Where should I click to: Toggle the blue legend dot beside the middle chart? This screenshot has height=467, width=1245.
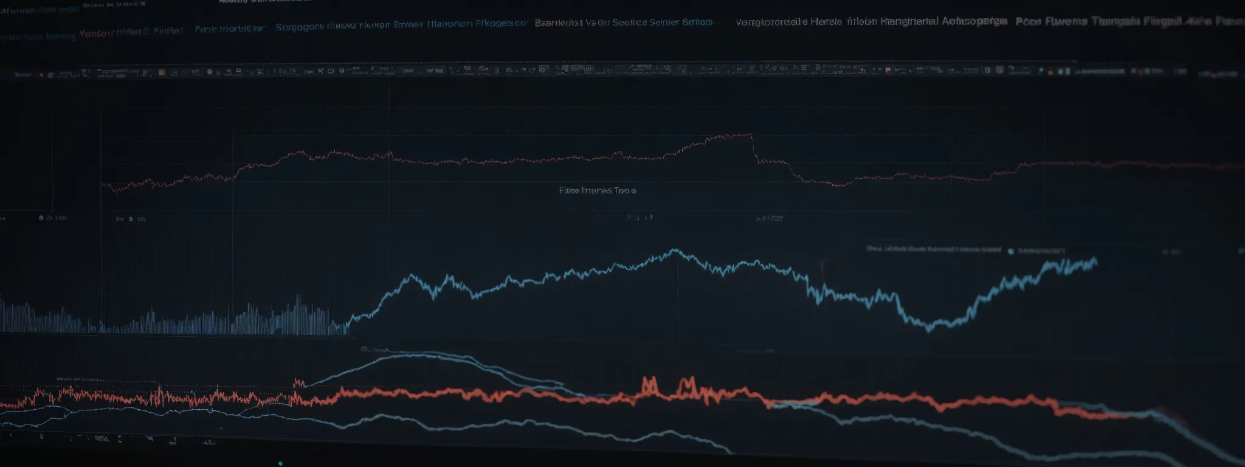pos(1011,251)
